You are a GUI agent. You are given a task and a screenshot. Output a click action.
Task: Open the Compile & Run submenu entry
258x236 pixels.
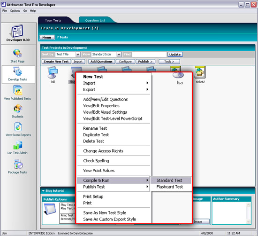coord(114,180)
